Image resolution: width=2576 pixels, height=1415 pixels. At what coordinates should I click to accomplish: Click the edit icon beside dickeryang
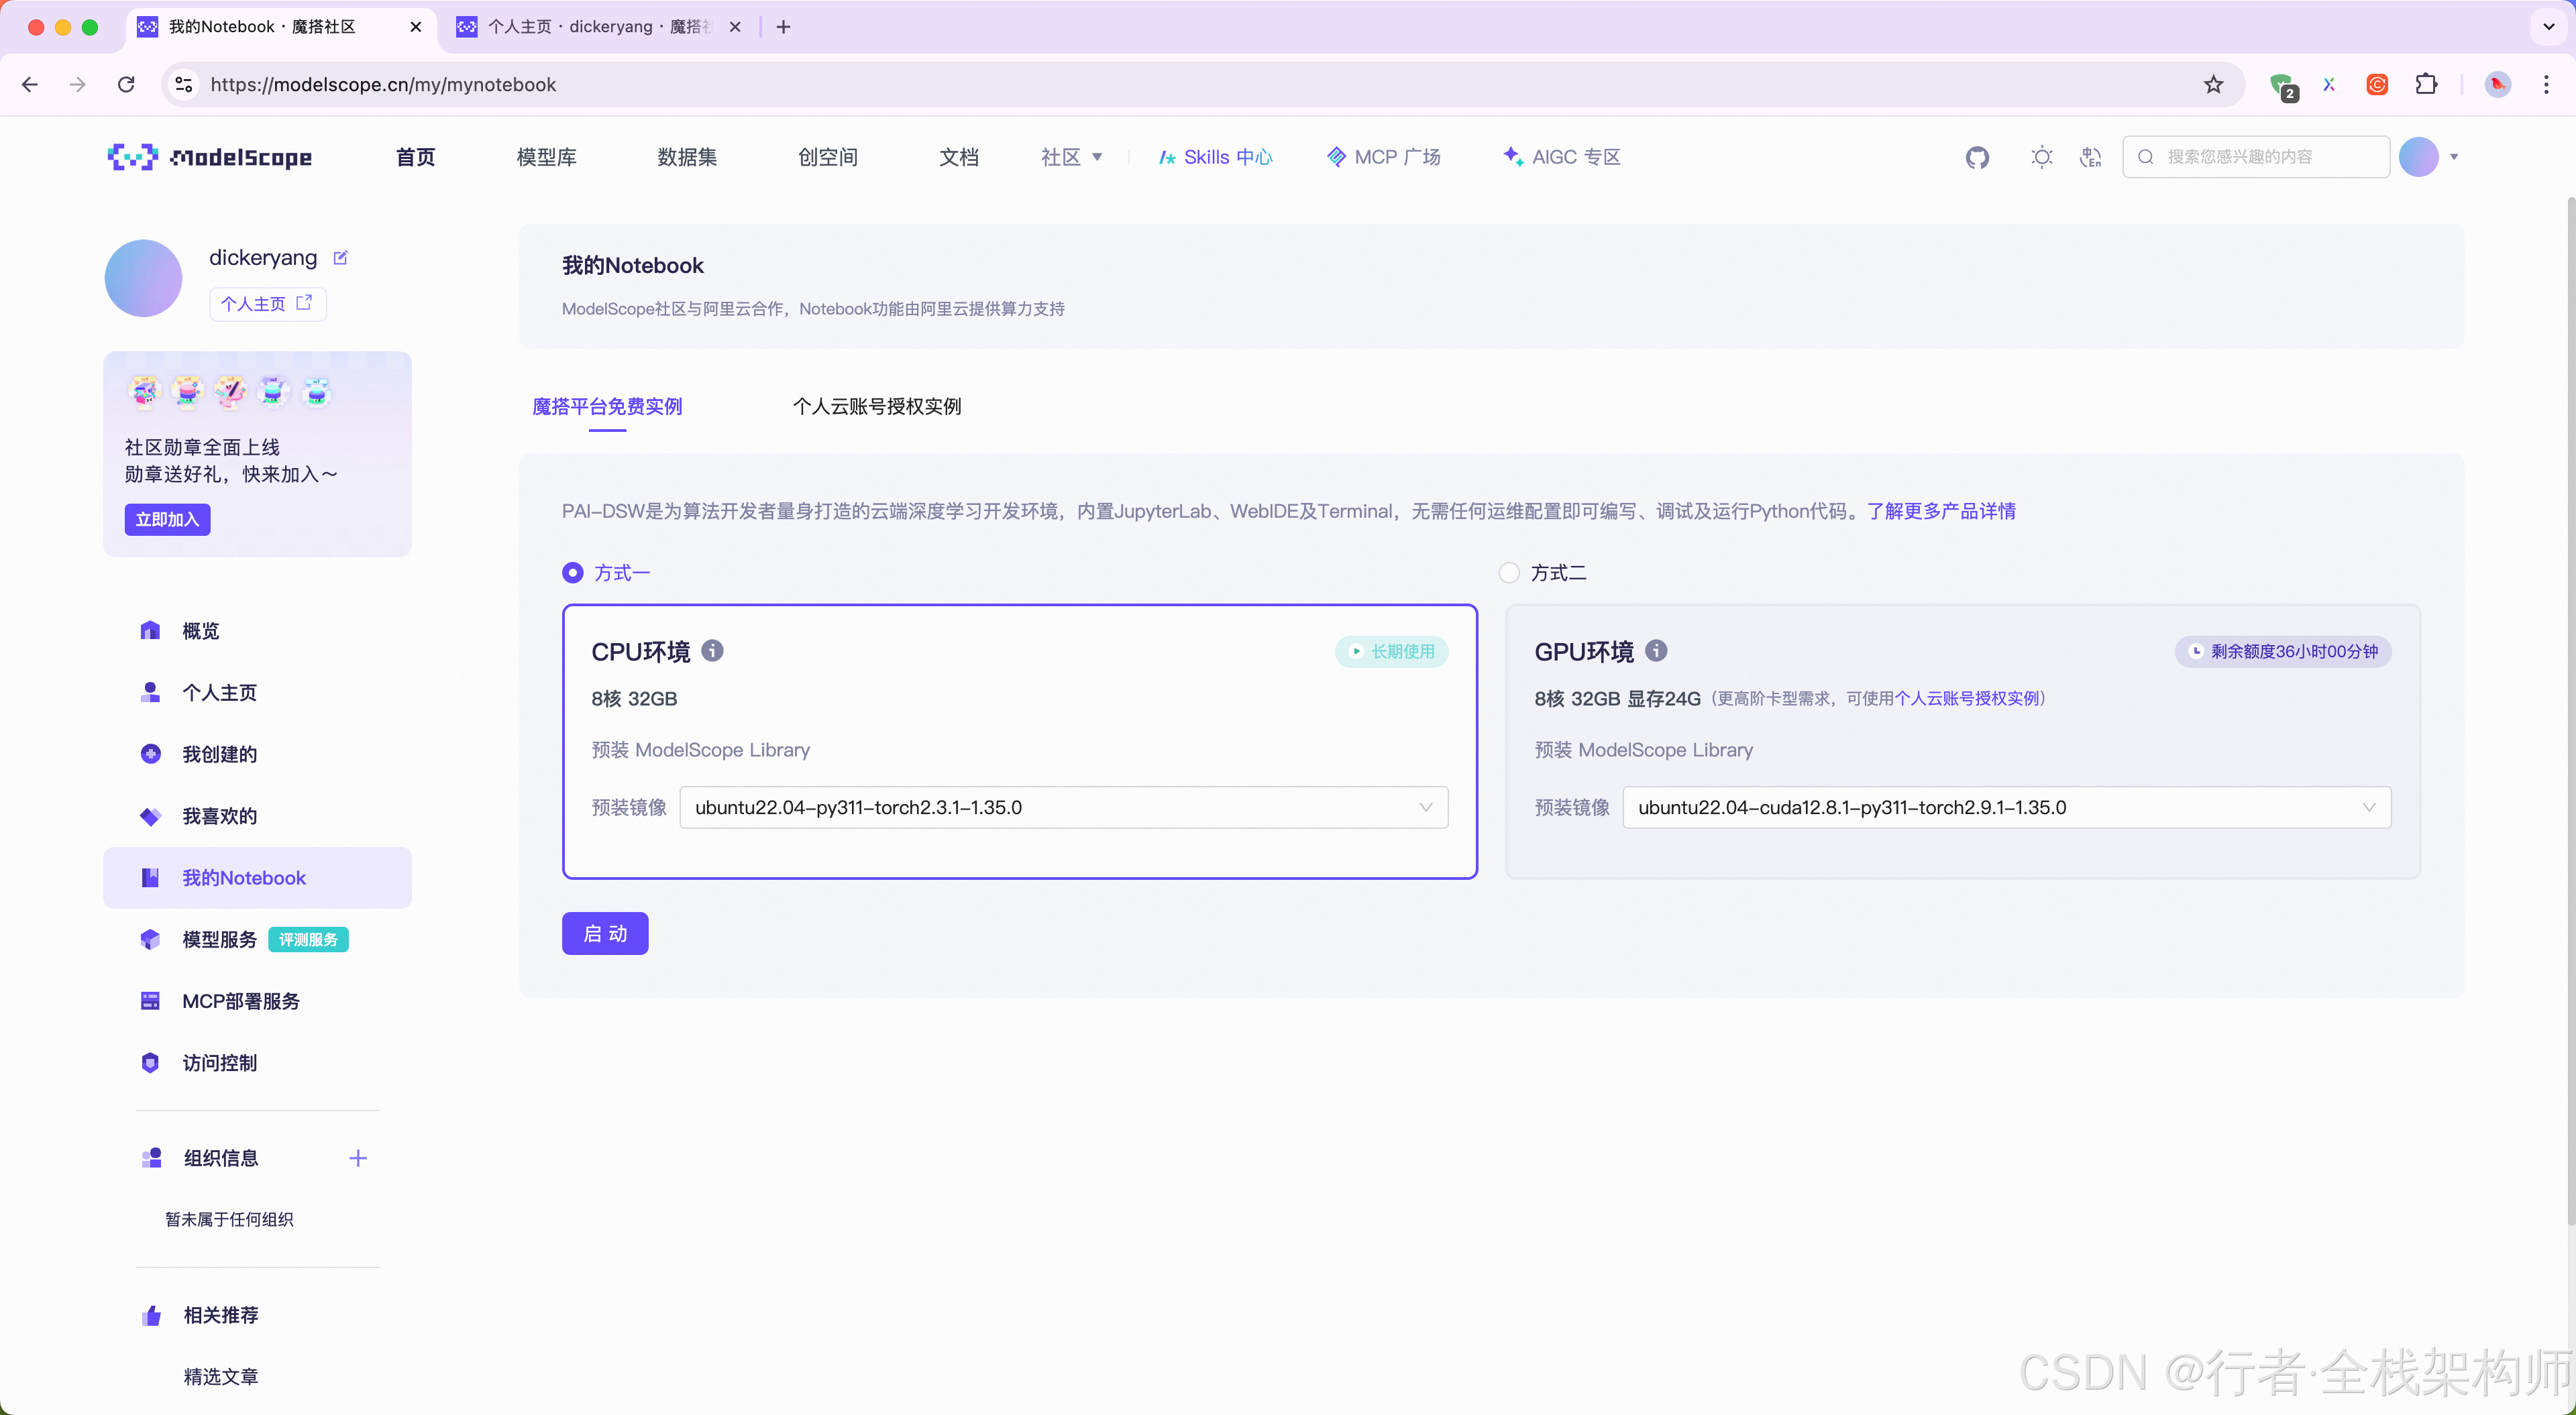(340, 258)
